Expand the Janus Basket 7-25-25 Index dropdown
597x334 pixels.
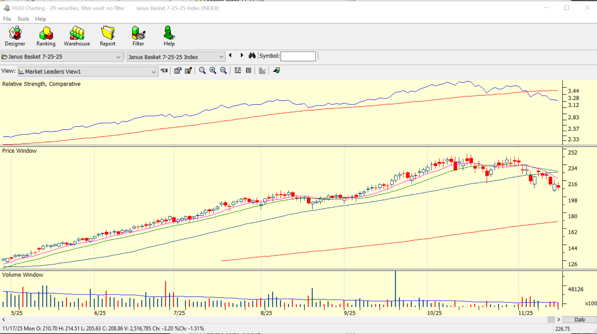tap(221, 57)
